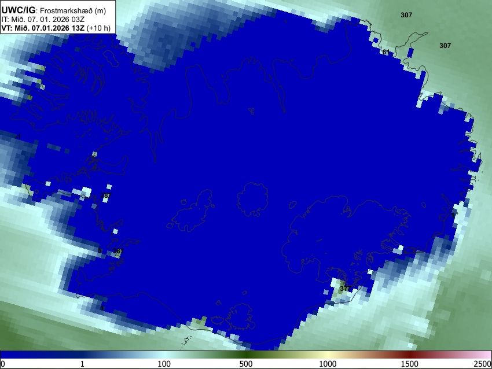Select the "-1" value label on the map
Image resolution: width=492 pixels, height=369 pixels.
[x=18, y=136]
